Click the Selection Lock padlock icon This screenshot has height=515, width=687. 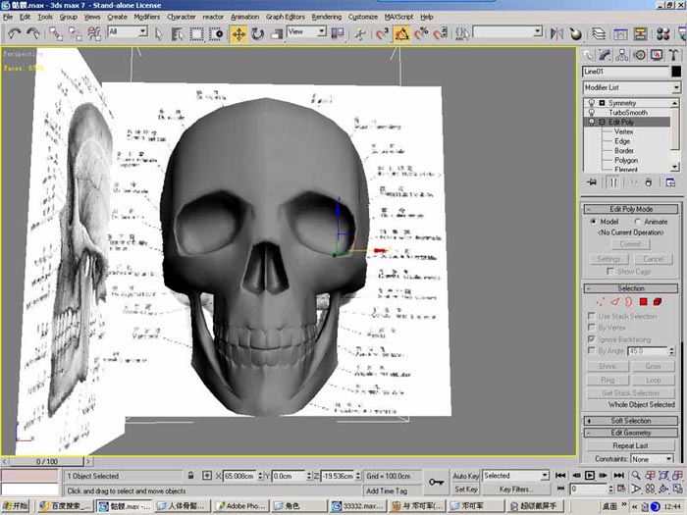[190, 476]
